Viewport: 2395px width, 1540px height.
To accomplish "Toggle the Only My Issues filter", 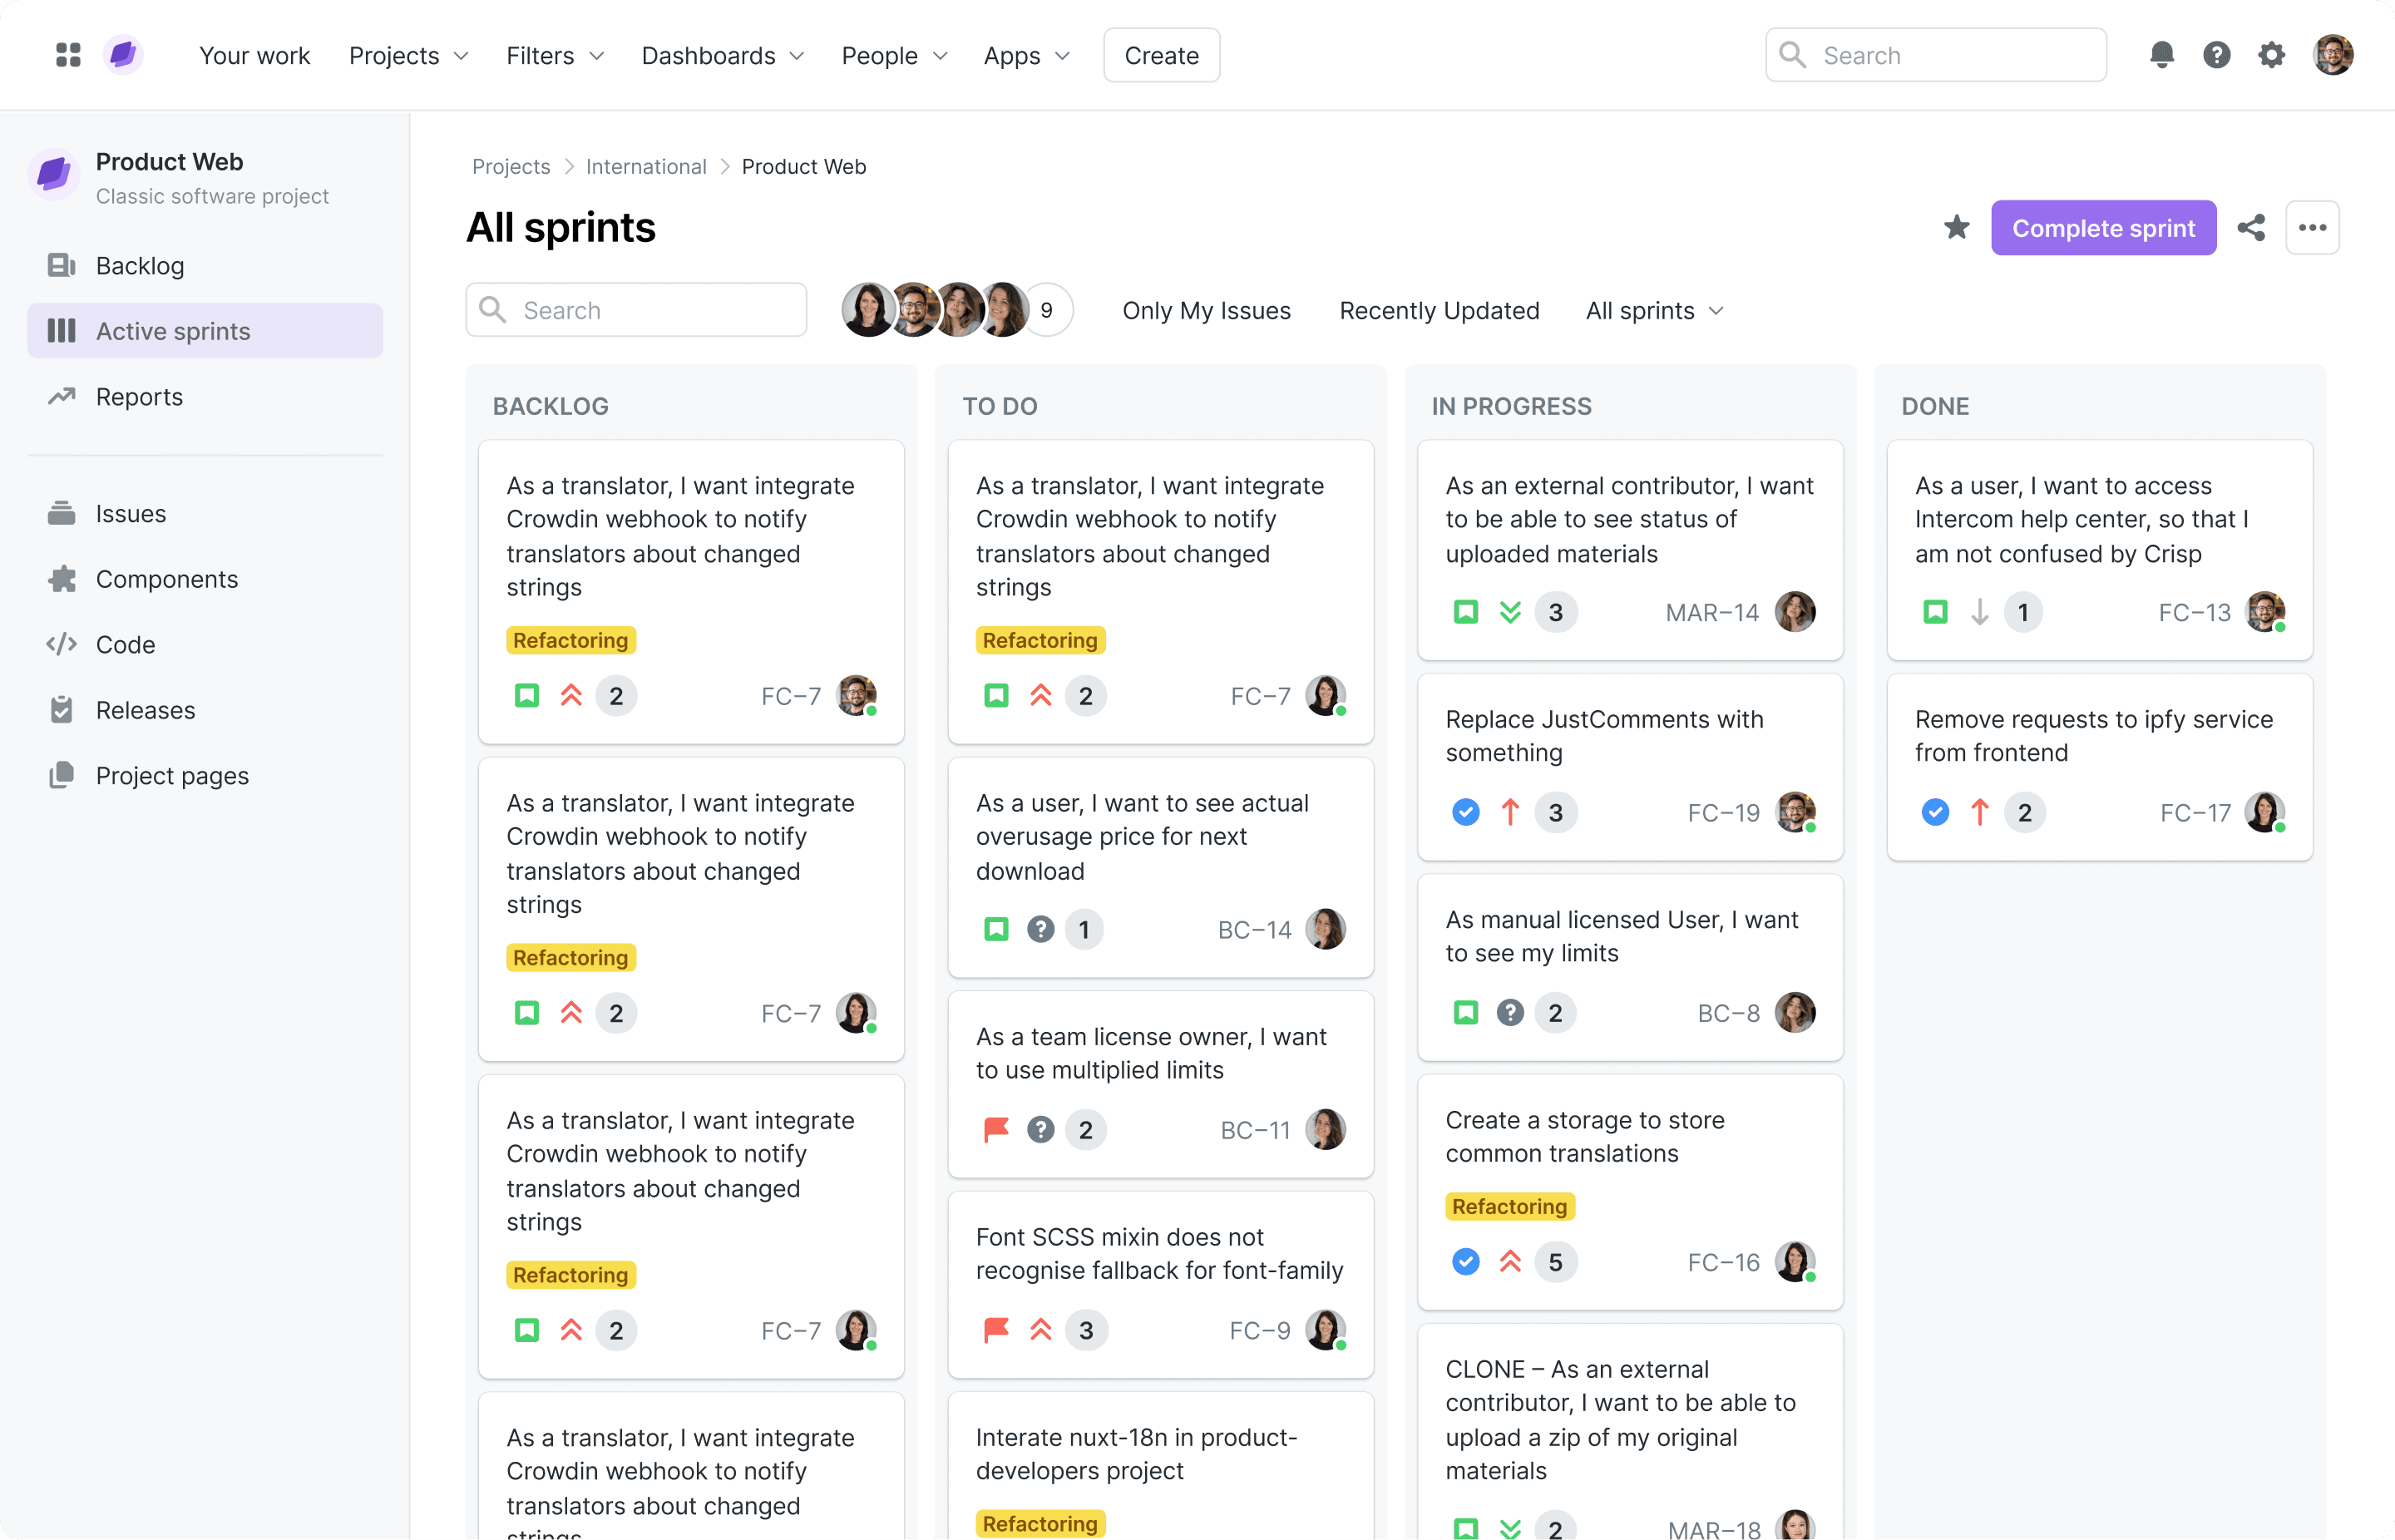I will 1206,311.
